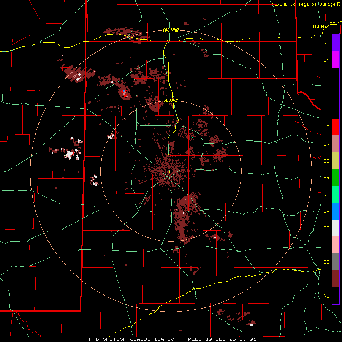This screenshot has width=342, height=342.
Task: Click the RA legend label
Action: pyautogui.click(x=326, y=195)
